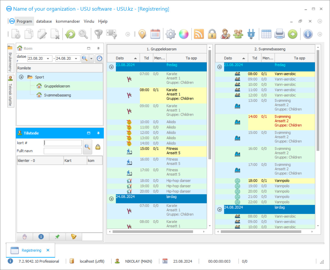Click the Gruppelekserom horizontal scrollbar
Viewport: 330px width, 270px height.
153,232
